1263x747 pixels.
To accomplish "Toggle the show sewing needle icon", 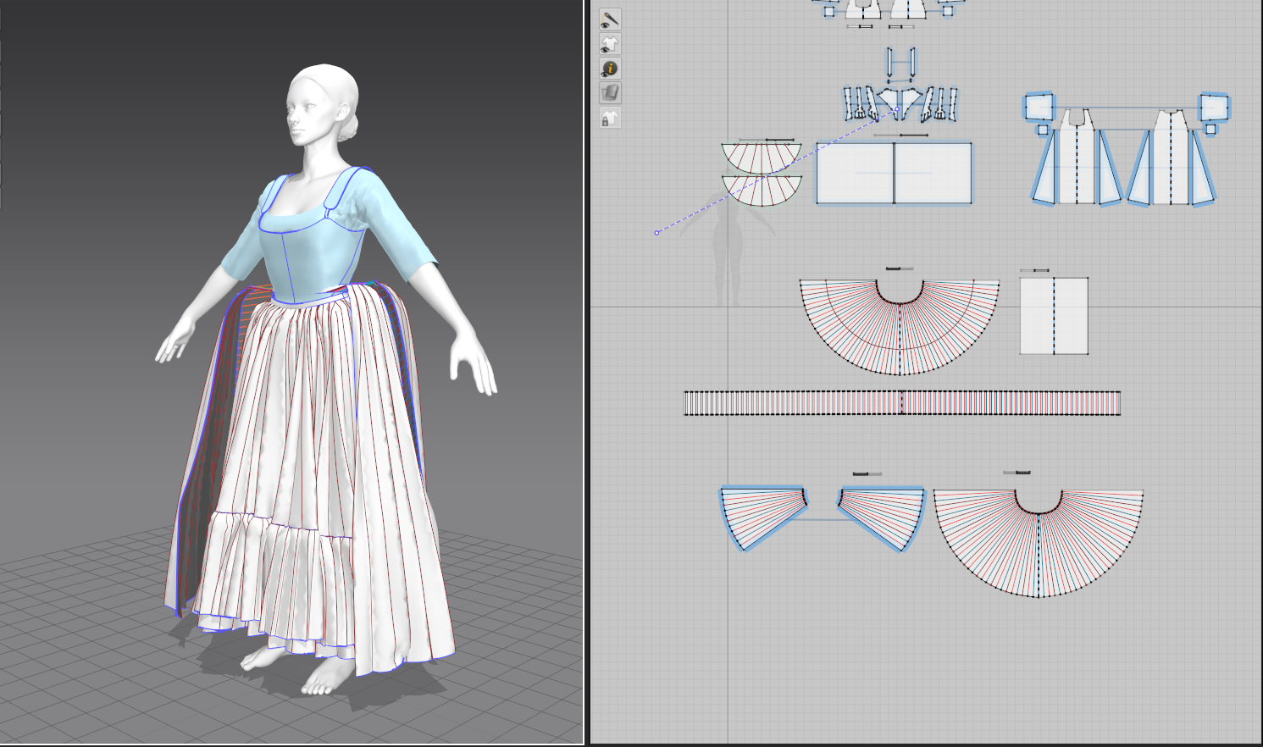I will point(610,19).
